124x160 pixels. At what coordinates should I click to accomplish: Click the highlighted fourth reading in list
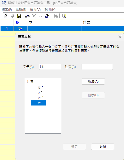point(38,103)
